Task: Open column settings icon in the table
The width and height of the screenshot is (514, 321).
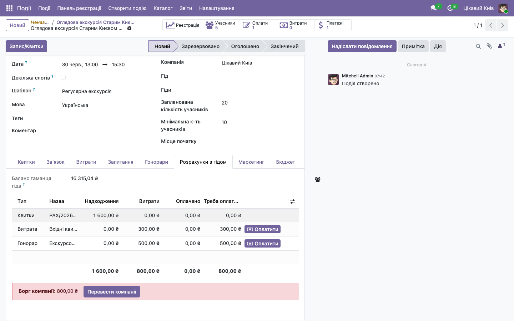Action: 293,202
